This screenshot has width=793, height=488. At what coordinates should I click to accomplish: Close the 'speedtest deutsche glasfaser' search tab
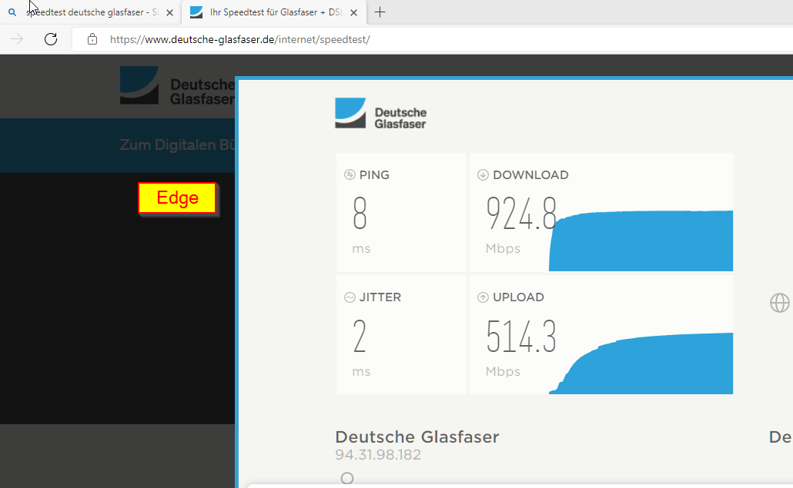point(170,12)
